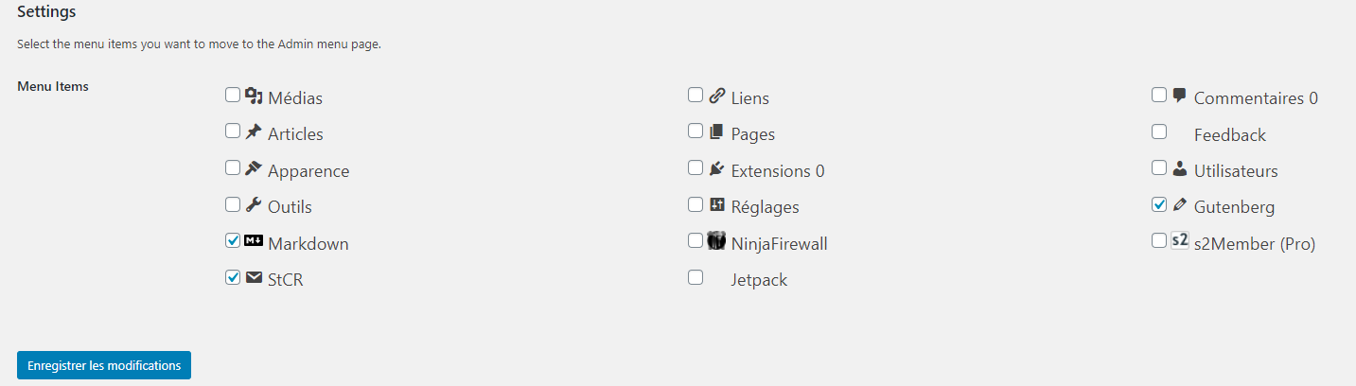Click the Gutenberg pencil icon
1356x386 pixels.
(x=1179, y=204)
